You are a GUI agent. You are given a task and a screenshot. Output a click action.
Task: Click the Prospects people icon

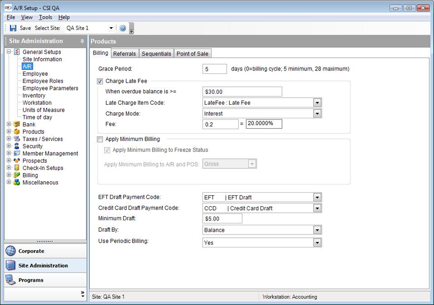coord(17,161)
